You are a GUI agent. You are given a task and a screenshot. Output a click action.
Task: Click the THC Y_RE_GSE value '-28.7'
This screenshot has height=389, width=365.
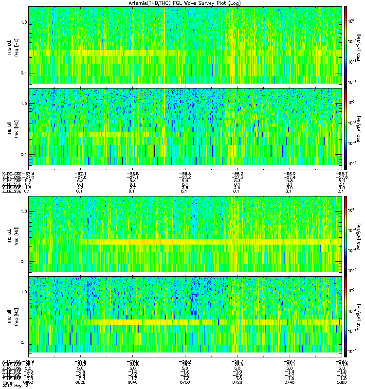click(185, 365)
